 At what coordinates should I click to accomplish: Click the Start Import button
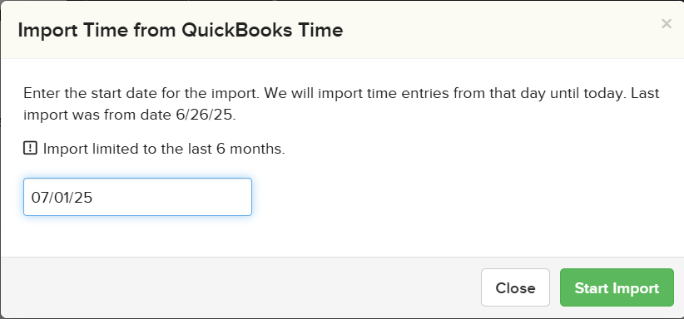tap(617, 287)
